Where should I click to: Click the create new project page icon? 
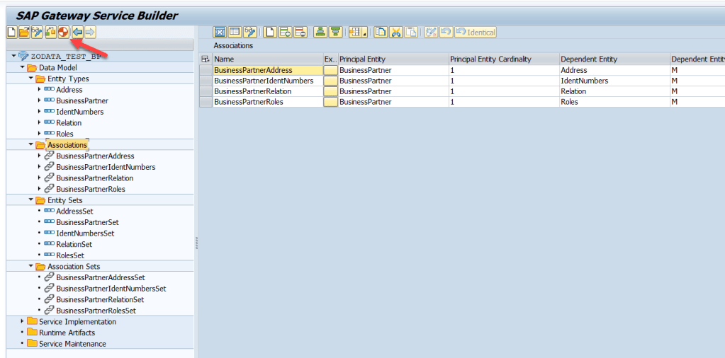(11, 32)
